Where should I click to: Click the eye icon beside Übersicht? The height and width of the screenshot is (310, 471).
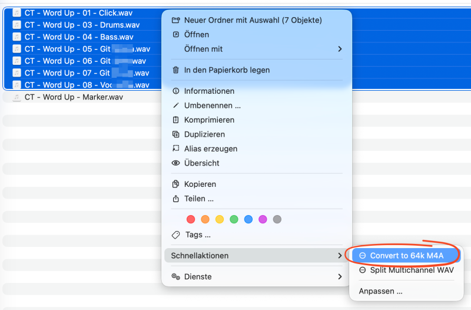175,163
